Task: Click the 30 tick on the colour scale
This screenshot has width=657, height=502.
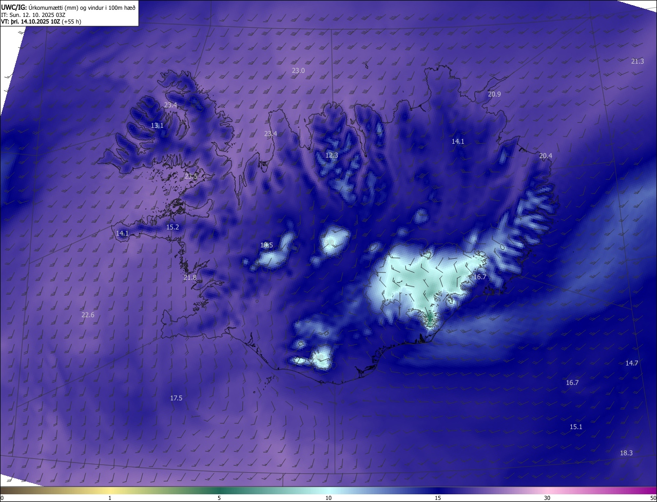Action: pos(547,498)
